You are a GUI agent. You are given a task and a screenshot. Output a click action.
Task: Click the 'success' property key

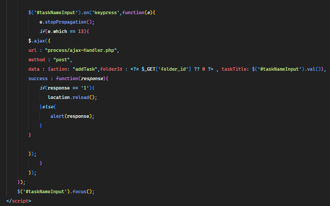click(x=38, y=78)
